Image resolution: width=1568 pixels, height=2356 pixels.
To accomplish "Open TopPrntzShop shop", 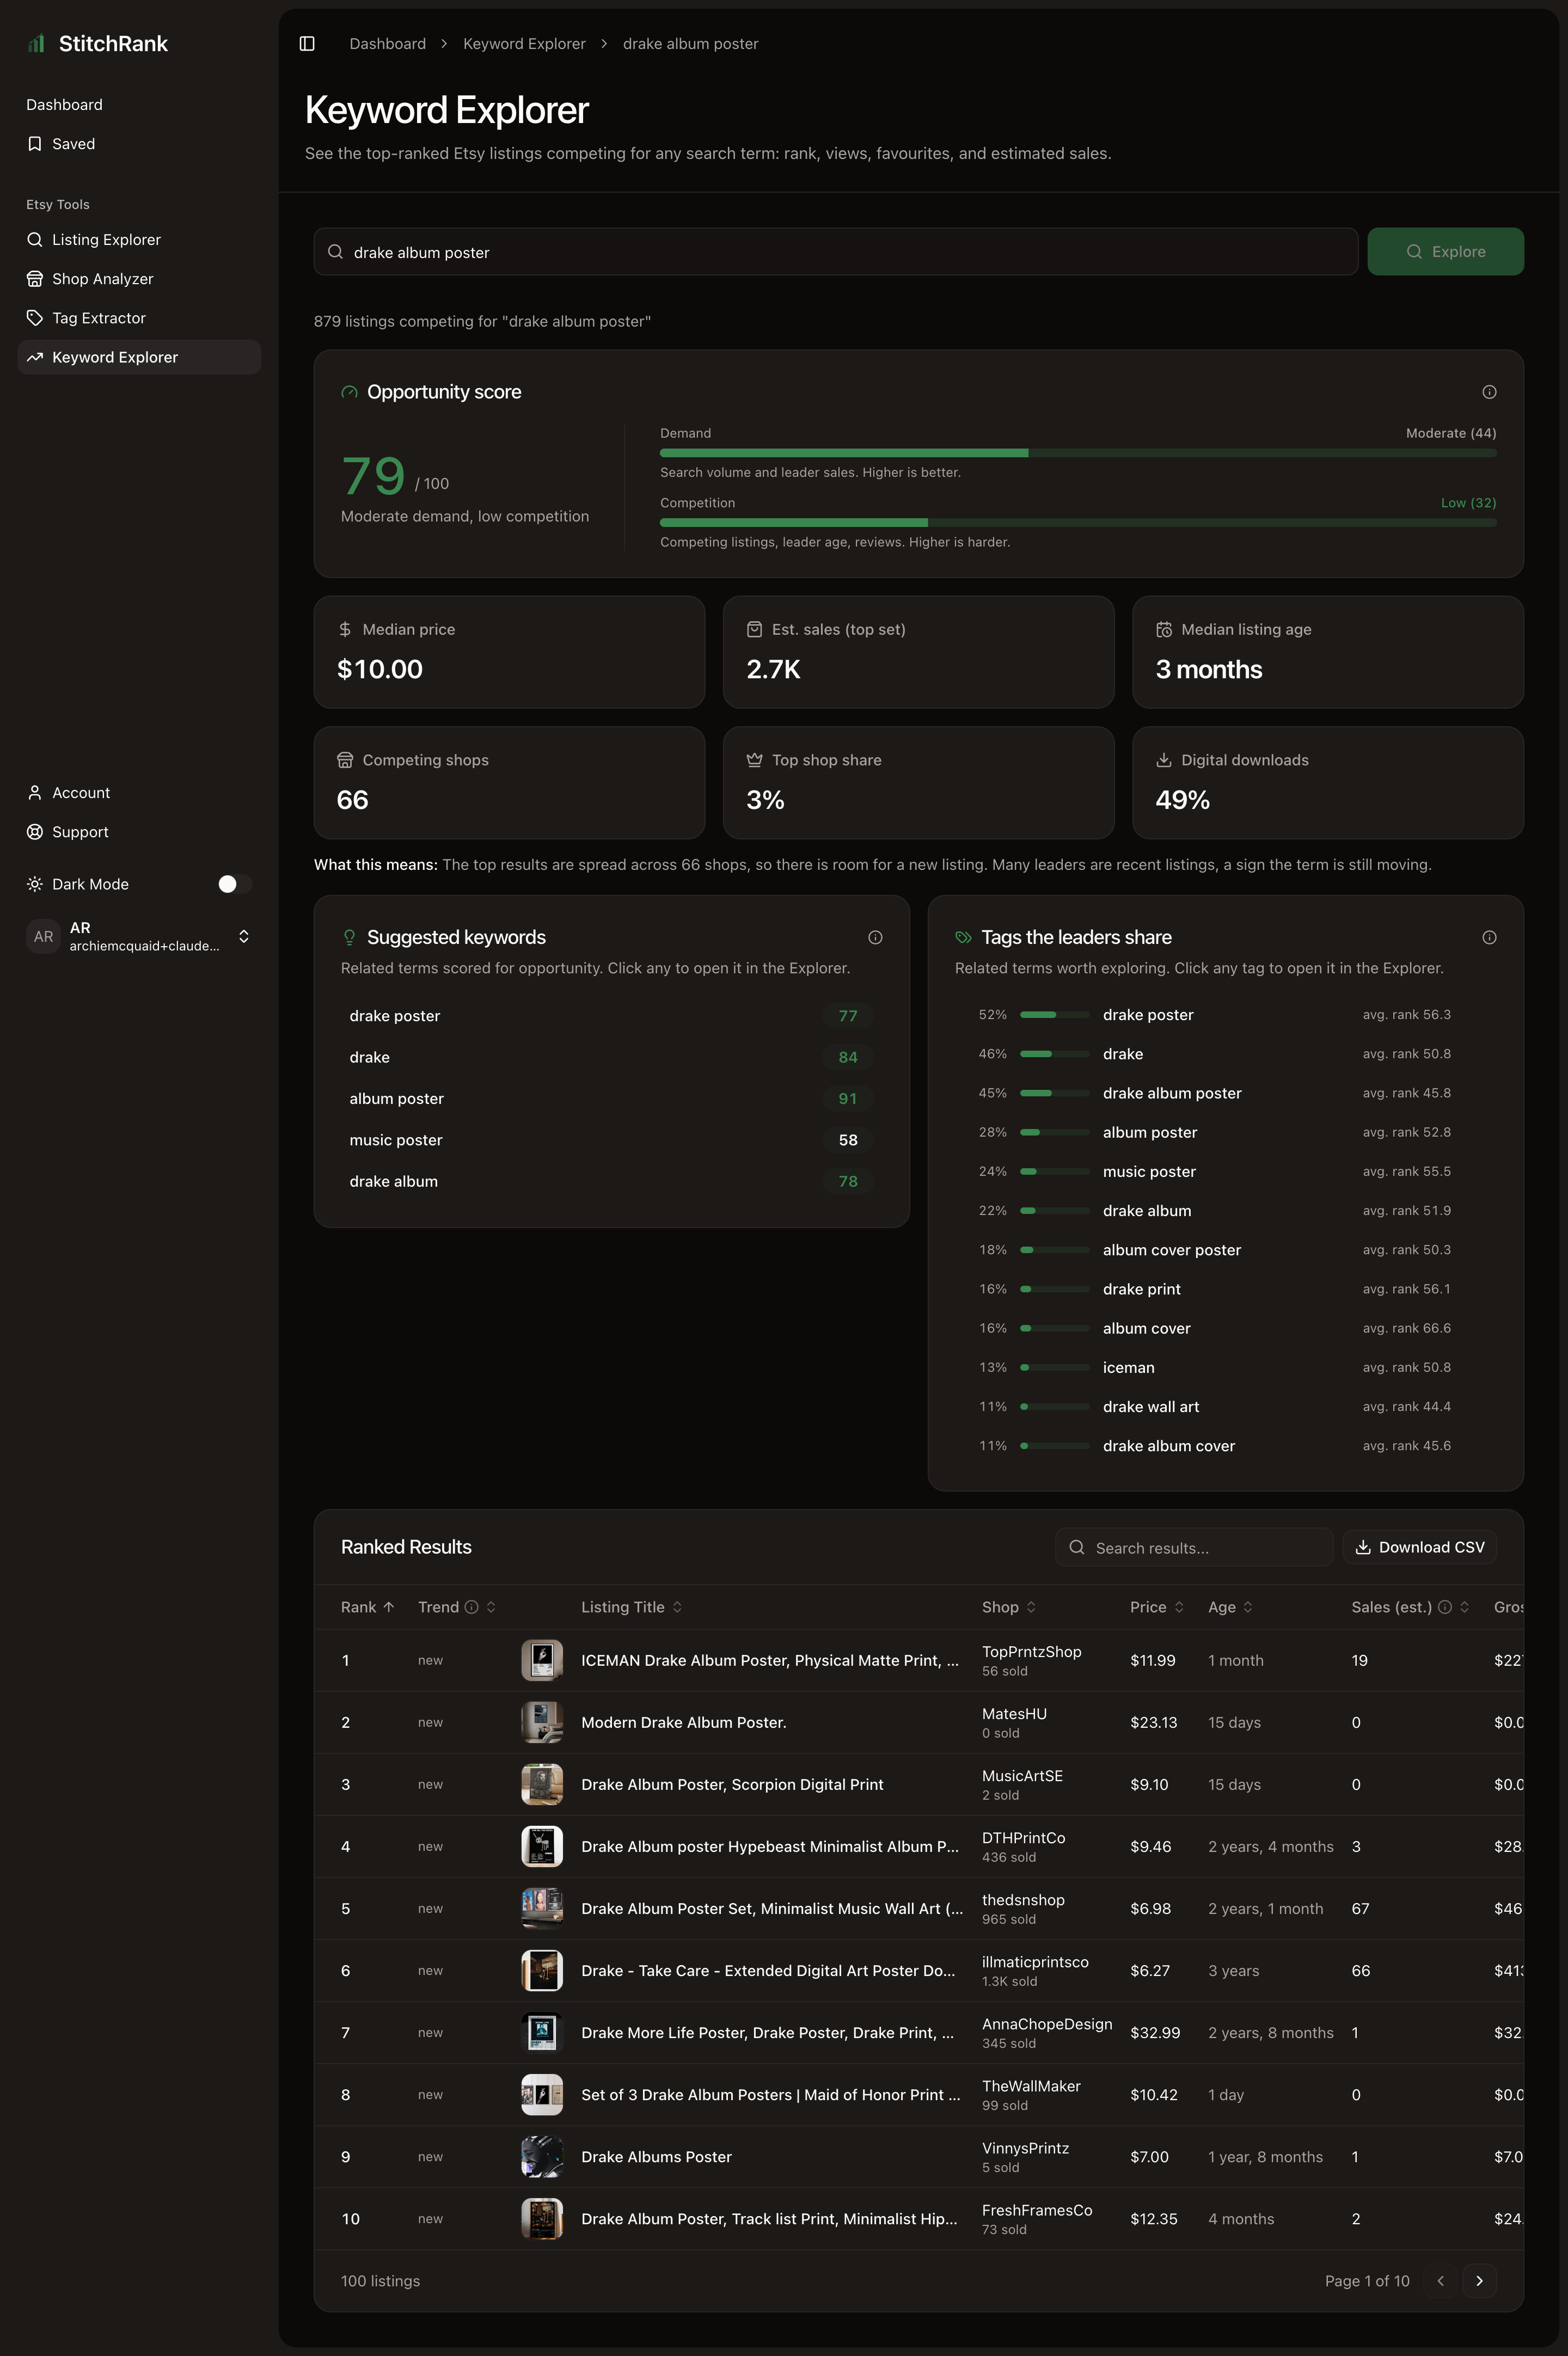I will [1031, 1651].
